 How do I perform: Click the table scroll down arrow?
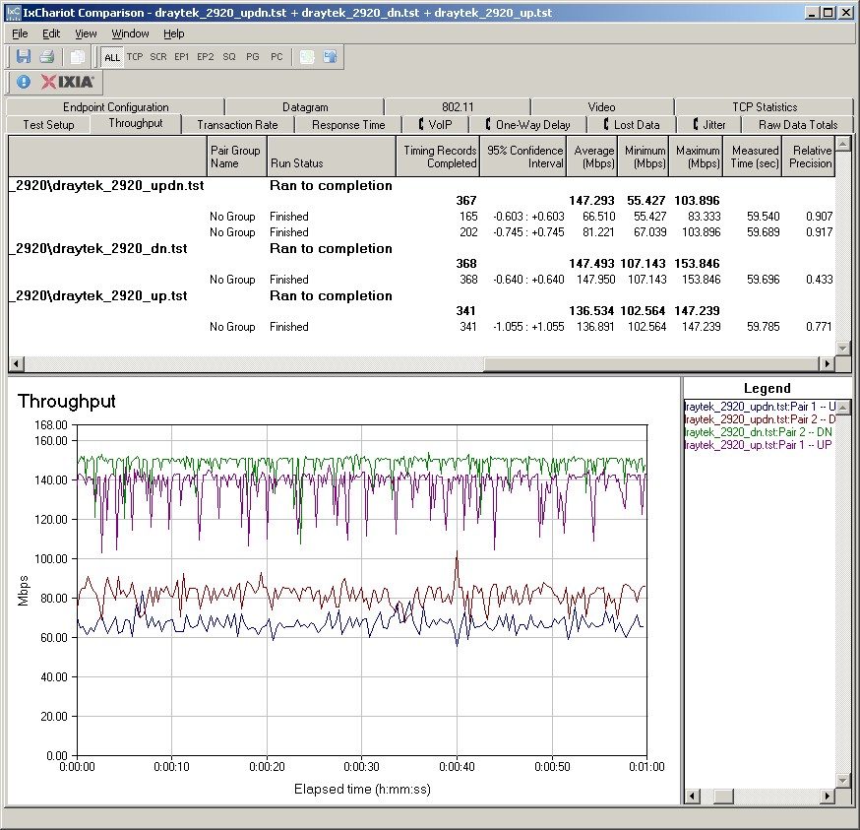click(x=843, y=348)
